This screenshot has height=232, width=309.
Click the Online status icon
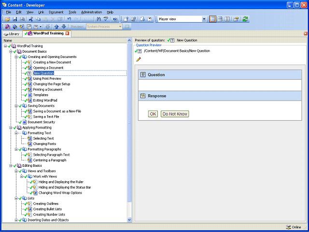coord(288,227)
